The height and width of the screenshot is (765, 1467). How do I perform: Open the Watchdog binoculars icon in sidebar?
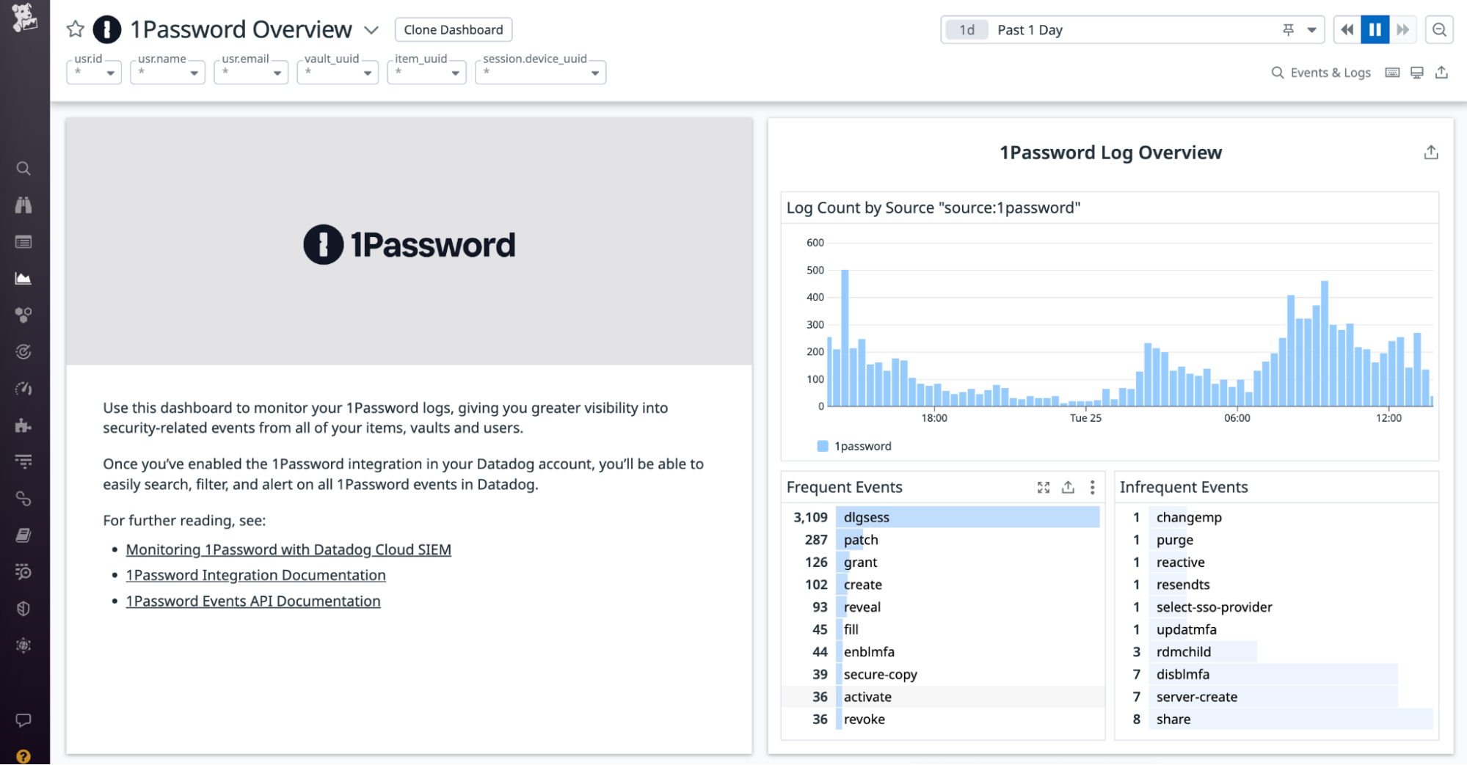(x=23, y=205)
